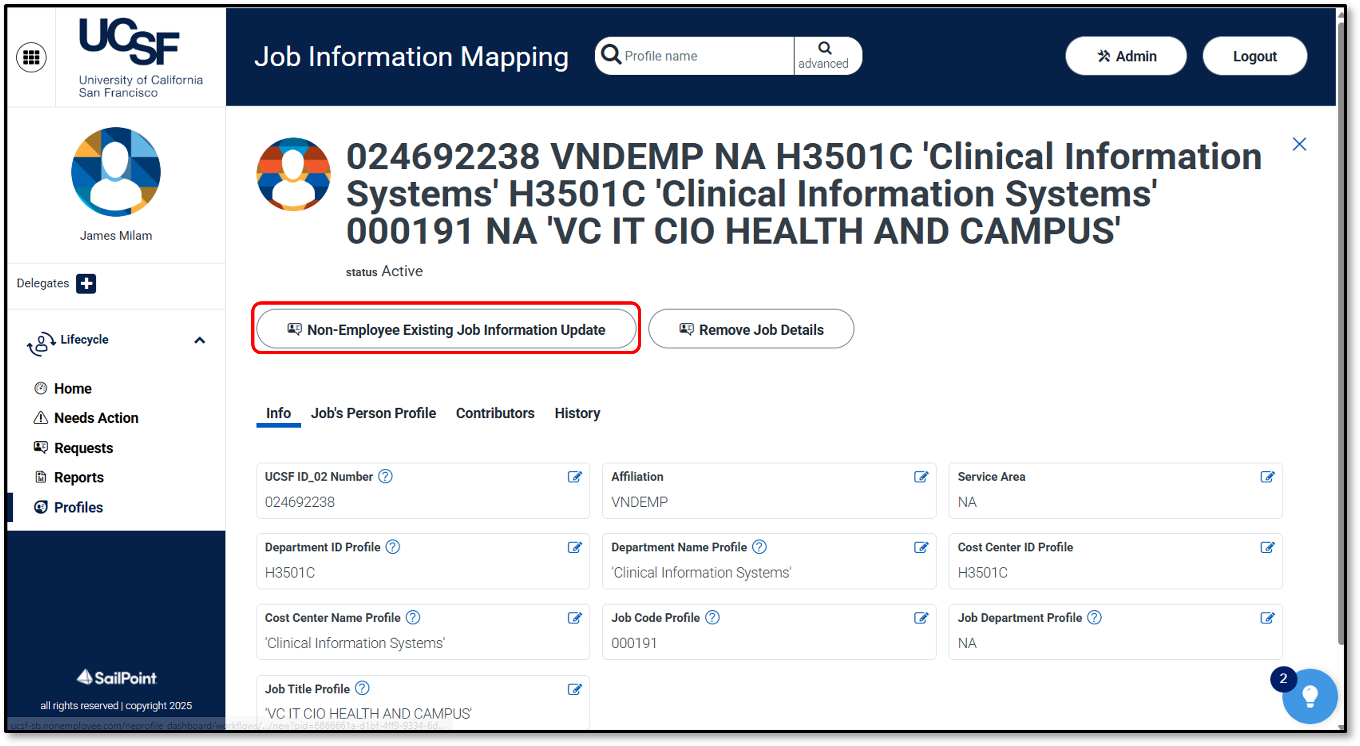Click edit icon on Cost Center ID Profile
1360x746 pixels.
[x=1267, y=548]
